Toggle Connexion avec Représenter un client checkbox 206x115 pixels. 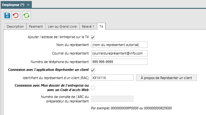point(93,70)
